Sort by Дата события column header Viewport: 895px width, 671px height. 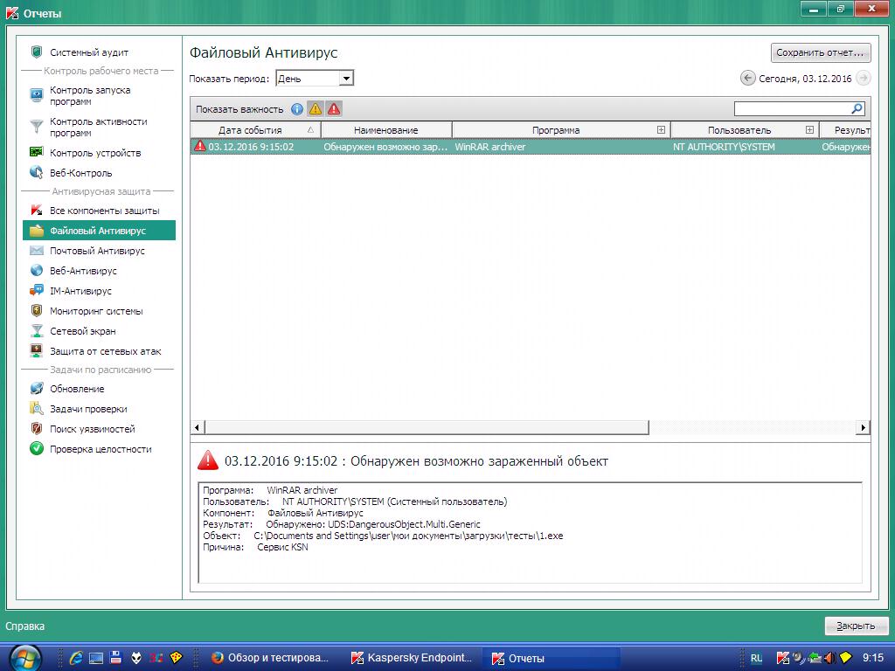(x=255, y=130)
